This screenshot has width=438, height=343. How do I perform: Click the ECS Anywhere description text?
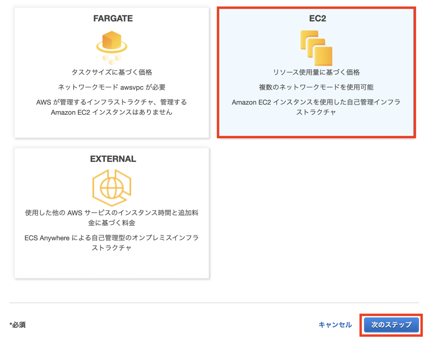pos(112,243)
